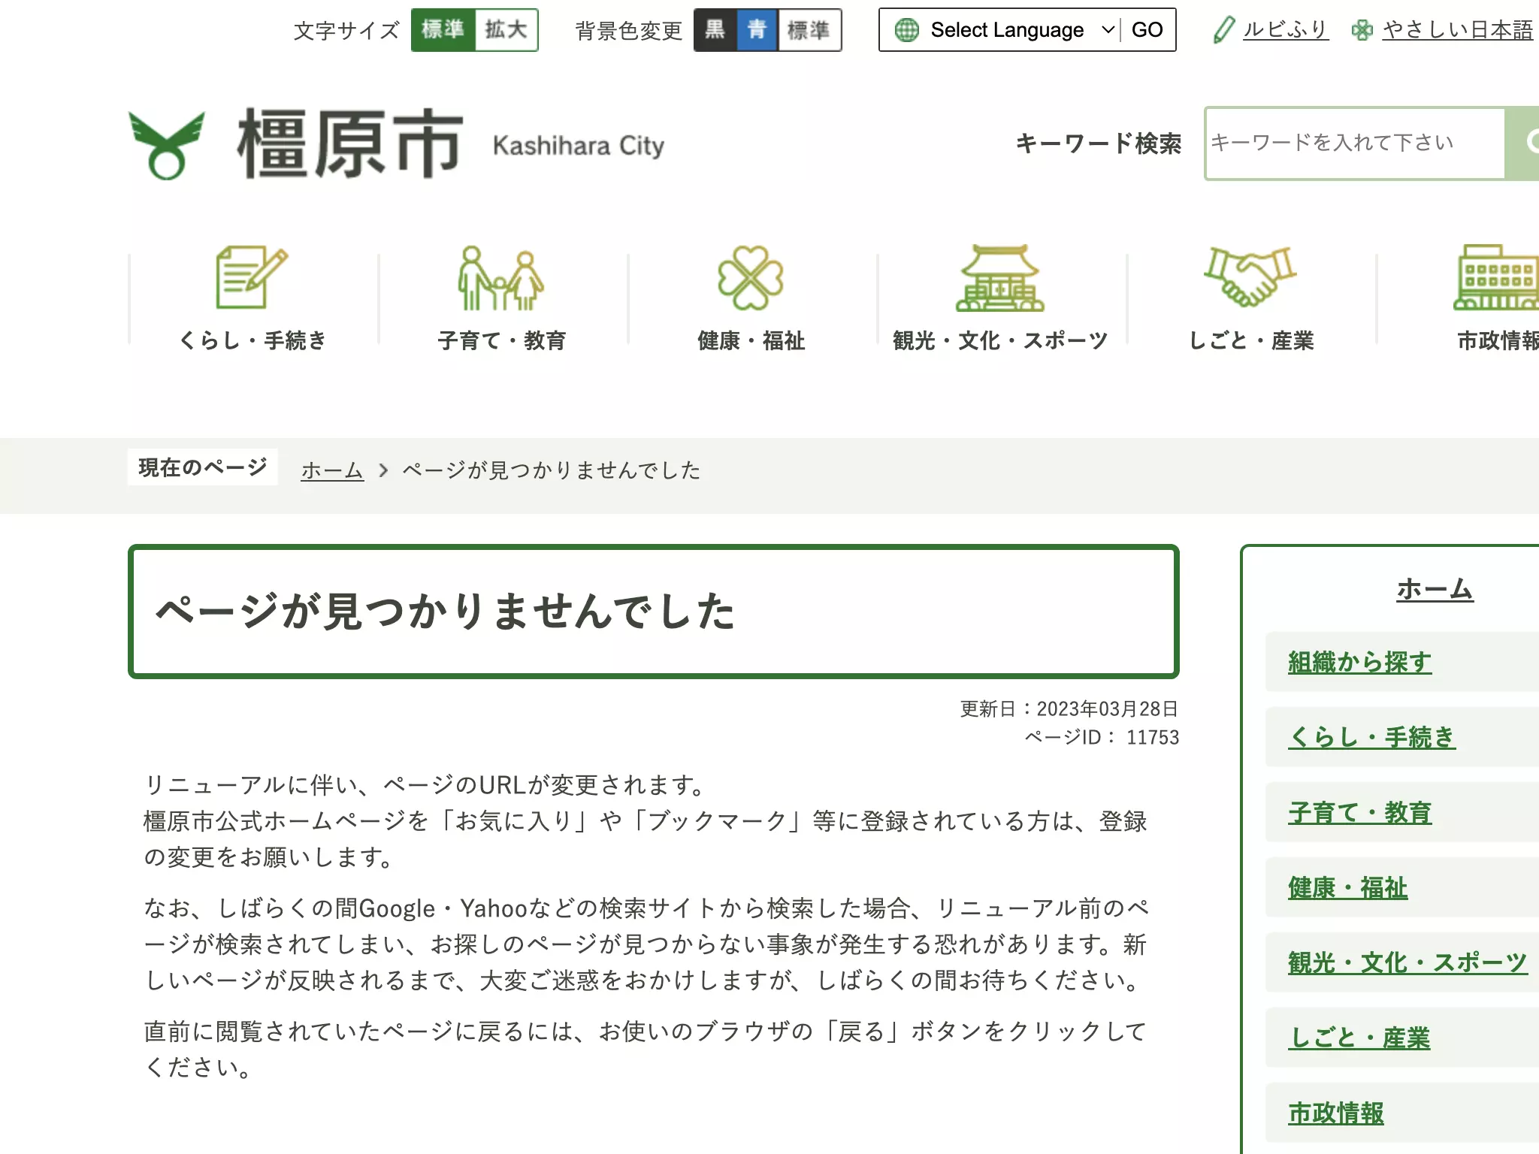Click the キーワード検索 label
Screen dimensions: 1539x1154
pyautogui.click(x=1098, y=143)
